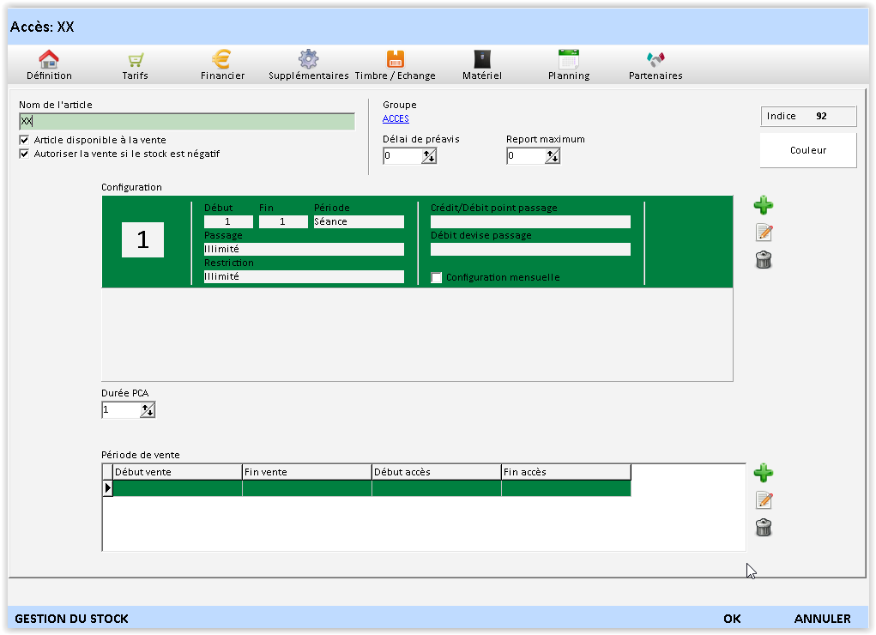Delete configuration using trash icon
The width and height of the screenshot is (876, 635).
click(x=763, y=260)
